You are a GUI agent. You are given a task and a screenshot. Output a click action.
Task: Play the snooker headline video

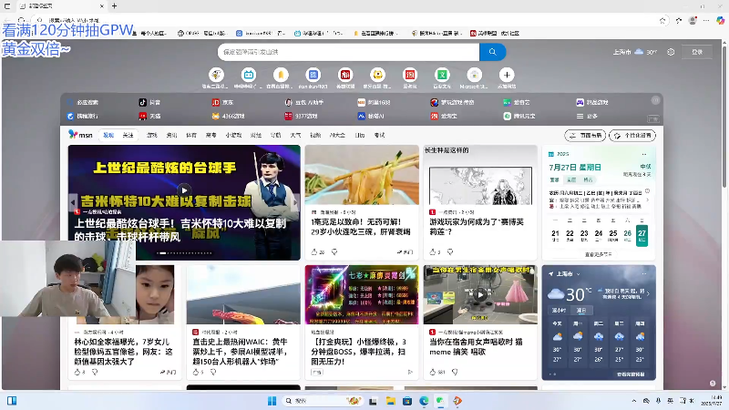coord(184,190)
